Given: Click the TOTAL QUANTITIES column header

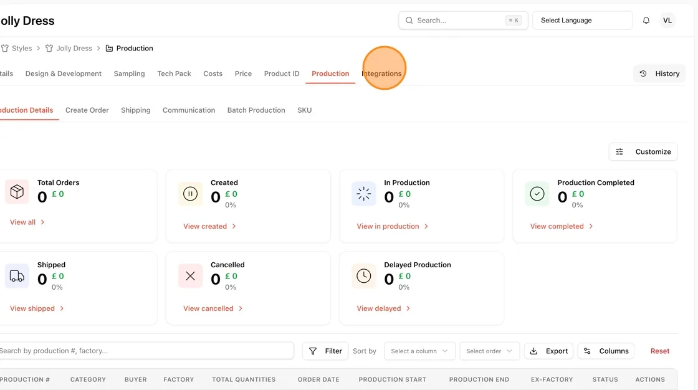Looking at the screenshot, I should tap(244, 379).
